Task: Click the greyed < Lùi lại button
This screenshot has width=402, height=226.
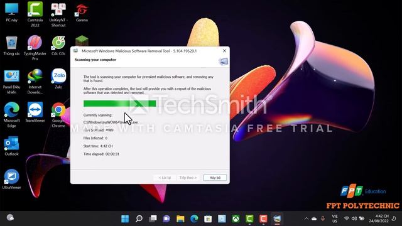Action: tap(165, 178)
